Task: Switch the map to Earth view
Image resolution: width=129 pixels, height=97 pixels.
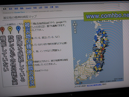Action: click(118, 20)
